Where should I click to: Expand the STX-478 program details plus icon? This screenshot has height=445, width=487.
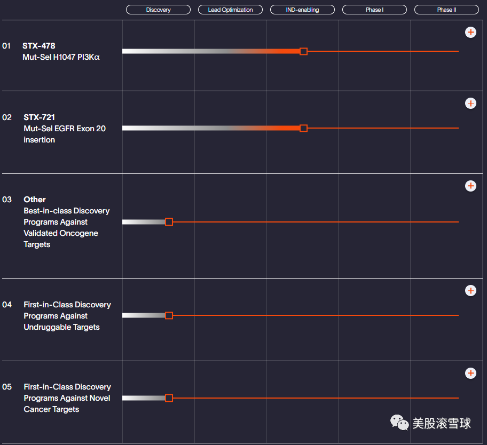[x=470, y=33]
